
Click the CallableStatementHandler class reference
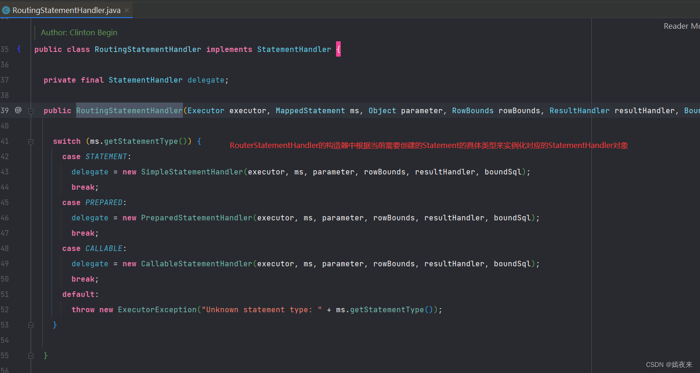click(197, 264)
